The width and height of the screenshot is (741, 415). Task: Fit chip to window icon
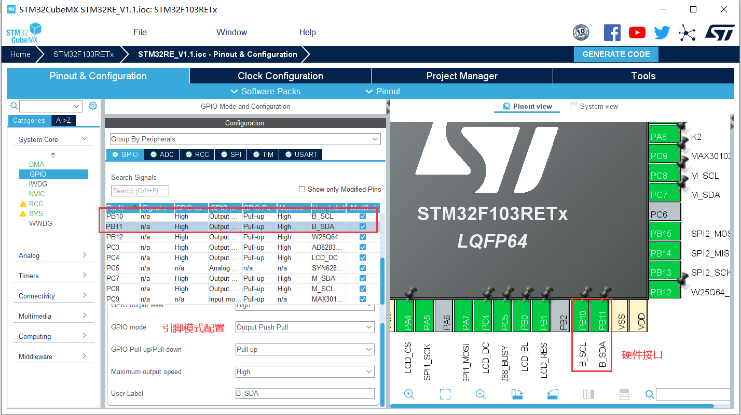445,394
